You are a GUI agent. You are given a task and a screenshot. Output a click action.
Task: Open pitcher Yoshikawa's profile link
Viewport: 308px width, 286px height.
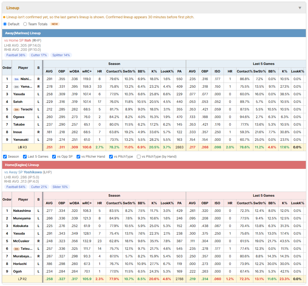(x=33, y=172)
